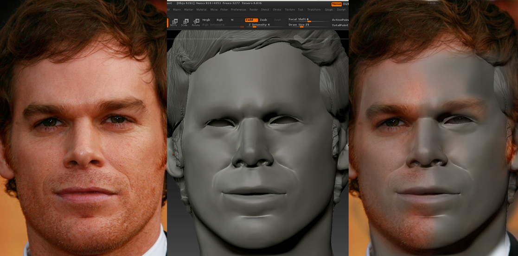The height and width of the screenshot is (256, 518).
Task: Open the Render menu
Action: pos(254,10)
